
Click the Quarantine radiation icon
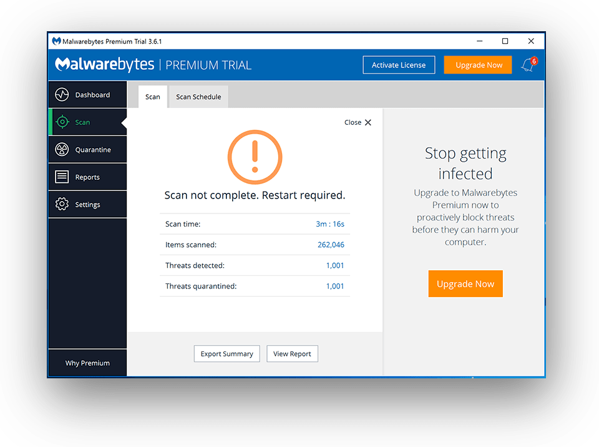click(x=62, y=150)
